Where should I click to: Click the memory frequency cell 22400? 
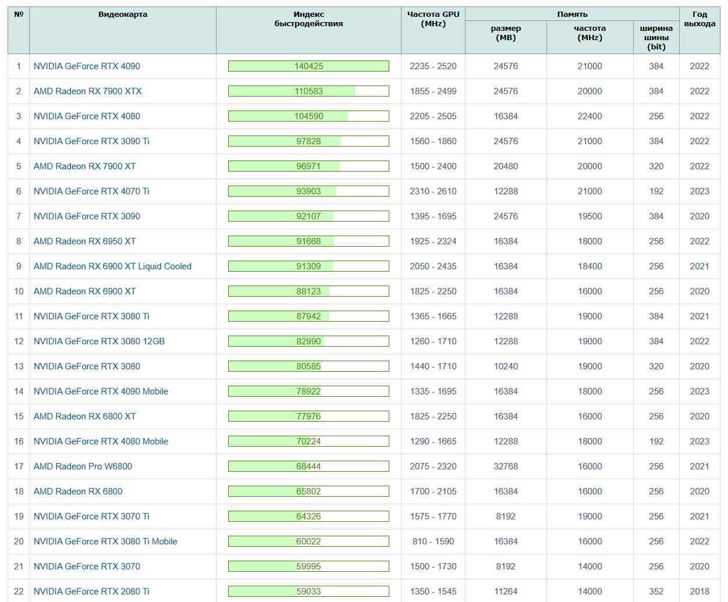(x=589, y=116)
